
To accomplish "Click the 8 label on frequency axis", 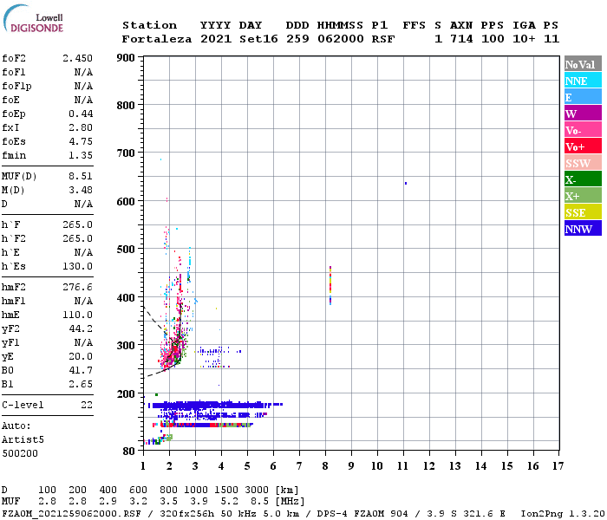I will point(325,466).
